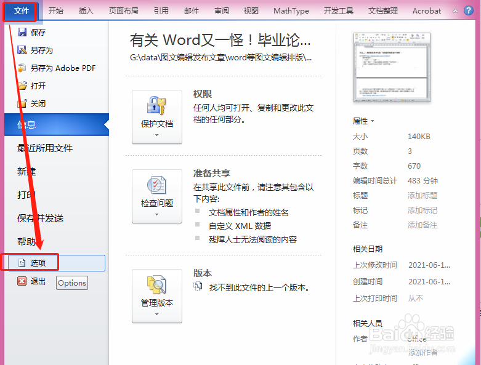Expand the 保护文档 dropdown arrow
Viewport: 481px width, 365px height.
157,135
